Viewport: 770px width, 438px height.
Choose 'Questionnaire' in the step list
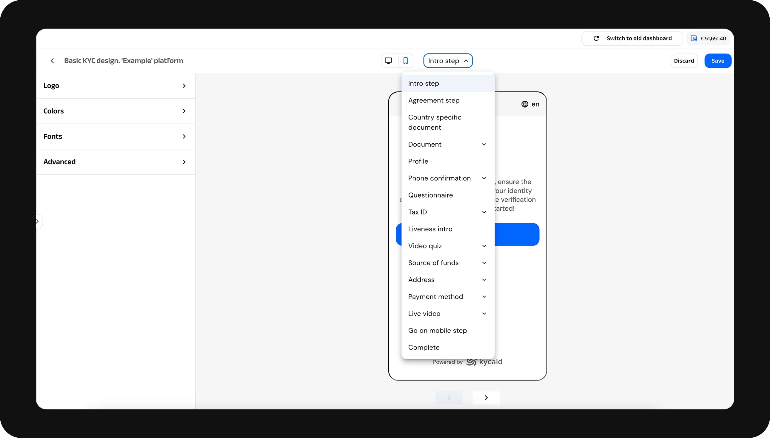(x=430, y=195)
